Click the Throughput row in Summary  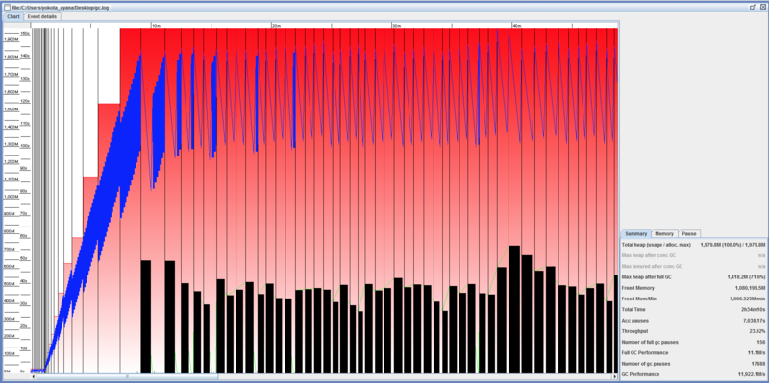693,331
